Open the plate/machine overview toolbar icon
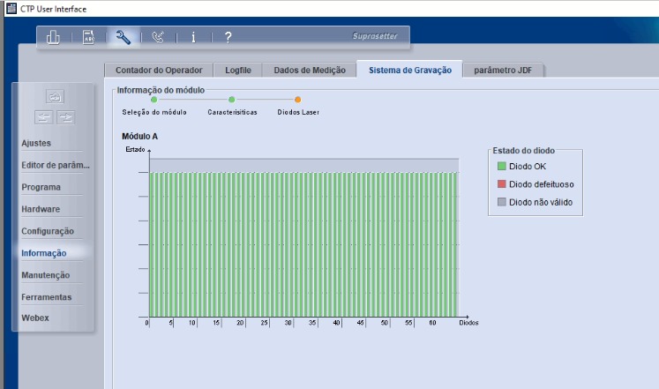The width and height of the screenshot is (659, 389). click(x=52, y=37)
